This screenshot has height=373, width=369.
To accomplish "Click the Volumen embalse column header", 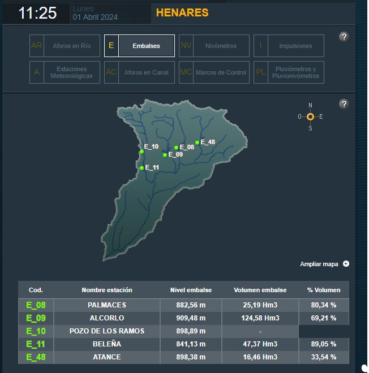I will [x=260, y=290].
